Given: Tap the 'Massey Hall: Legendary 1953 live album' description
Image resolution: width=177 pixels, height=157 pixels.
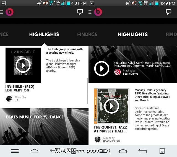Looking at the screenshot, I should pos(152,95).
